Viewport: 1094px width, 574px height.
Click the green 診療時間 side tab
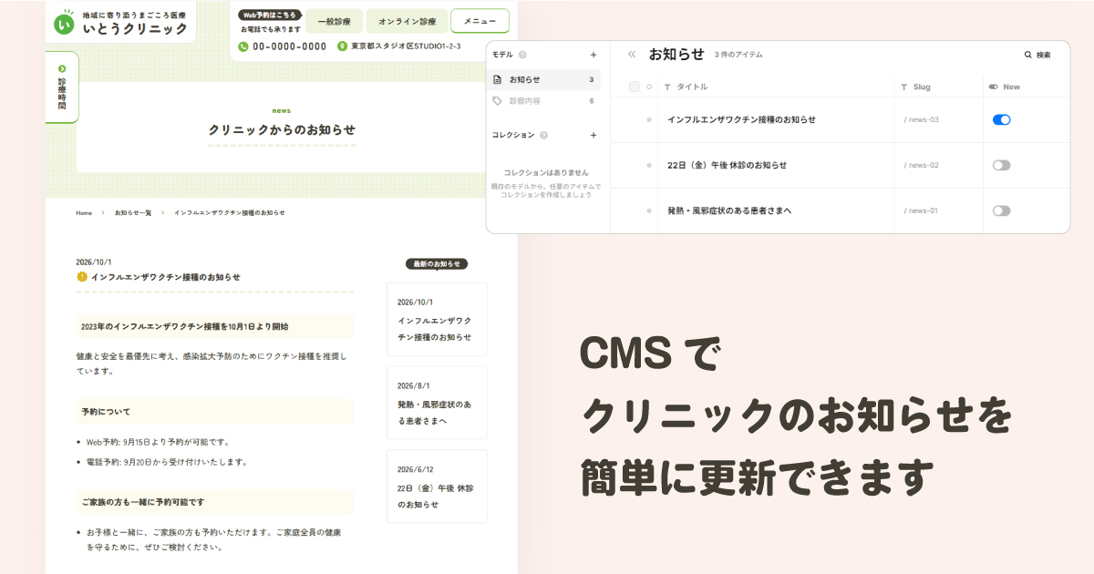coord(60,87)
